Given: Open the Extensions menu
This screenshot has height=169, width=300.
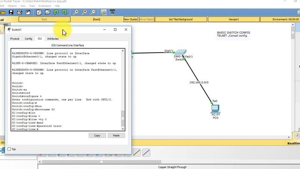Looking at the screenshot, I should [x=45, y=6].
